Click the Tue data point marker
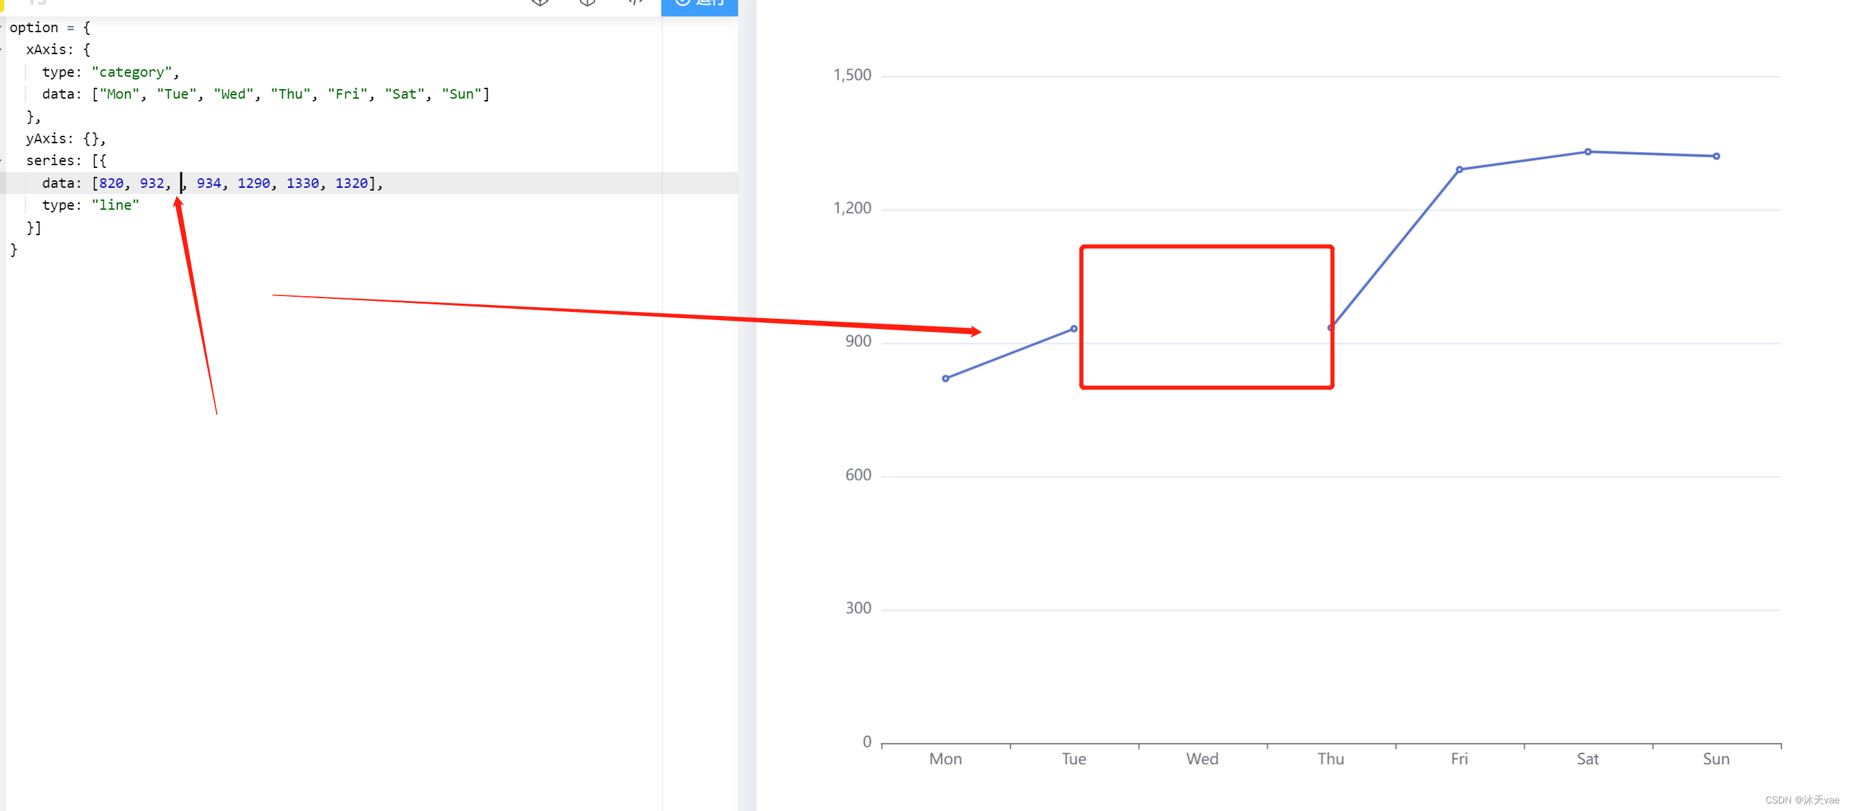Image resolution: width=1850 pixels, height=811 pixels. tap(1073, 328)
